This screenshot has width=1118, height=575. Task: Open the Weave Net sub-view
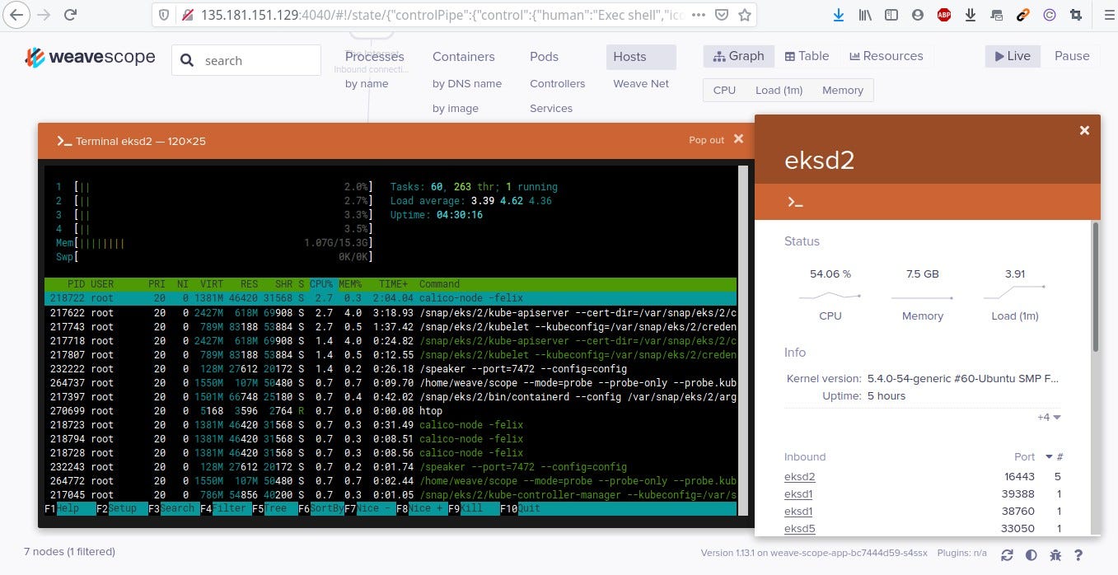(x=641, y=83)
